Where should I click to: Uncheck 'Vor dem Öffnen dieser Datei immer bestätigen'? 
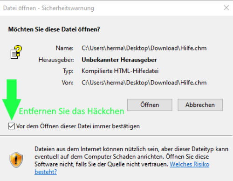point(11,126)
